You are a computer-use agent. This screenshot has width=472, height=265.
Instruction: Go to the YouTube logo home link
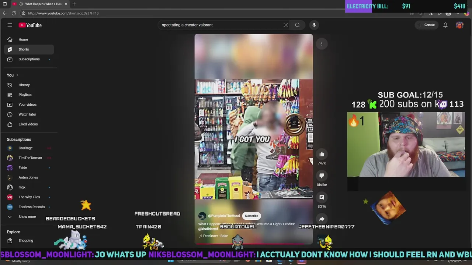(x=30, y=25)
